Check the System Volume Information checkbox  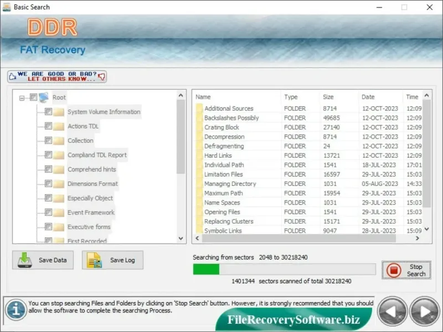[x=48, y=112]
